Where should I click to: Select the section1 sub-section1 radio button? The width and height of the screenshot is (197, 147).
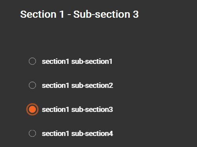coord(32,61)
